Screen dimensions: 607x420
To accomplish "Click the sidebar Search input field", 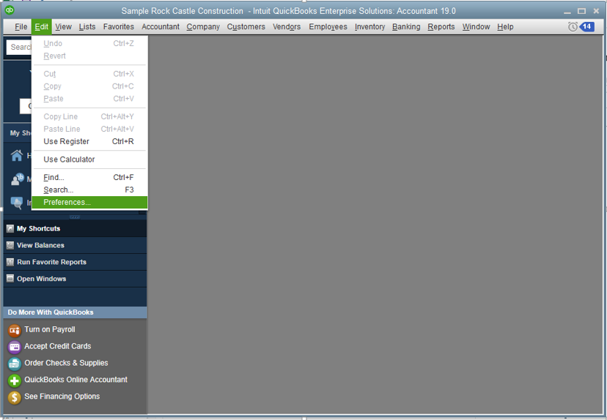I will point(19,47).
